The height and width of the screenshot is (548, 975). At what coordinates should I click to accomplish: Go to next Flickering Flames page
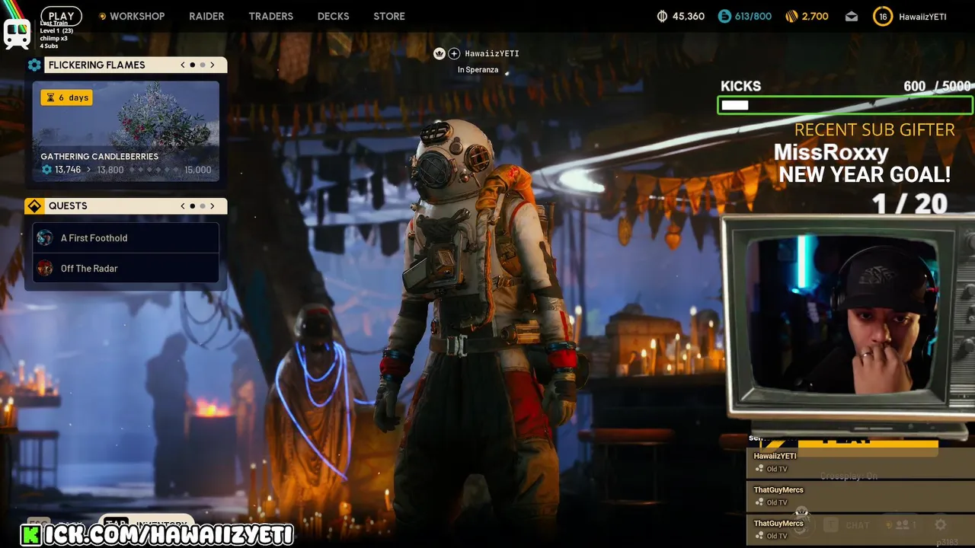(213, 65)
